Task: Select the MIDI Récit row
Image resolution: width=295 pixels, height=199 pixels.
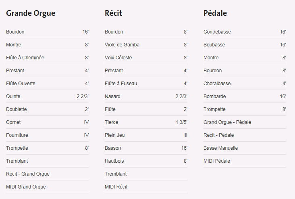Action: 146,187
